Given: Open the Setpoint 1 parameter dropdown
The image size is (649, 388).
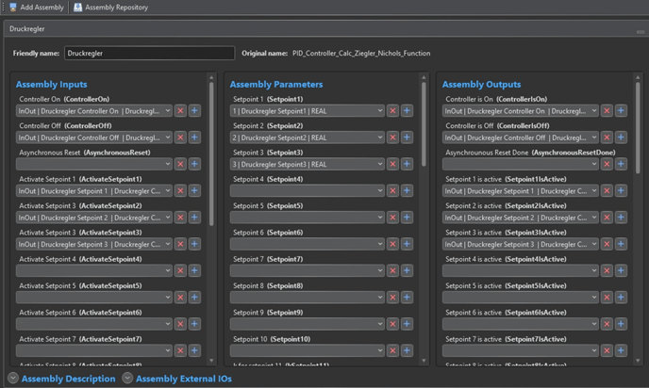Looking at the screenshot, I should click(x=308, y=111).
